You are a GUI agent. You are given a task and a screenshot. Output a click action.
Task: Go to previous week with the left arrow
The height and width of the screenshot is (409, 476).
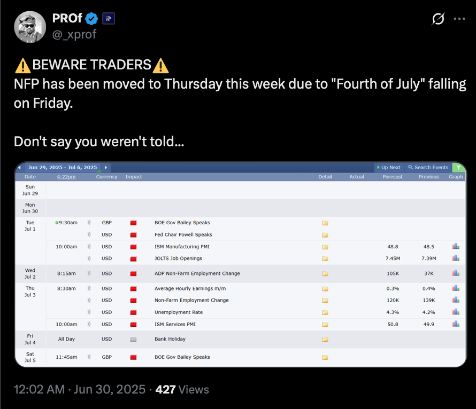pyautogui.click(x=19, y=167)
